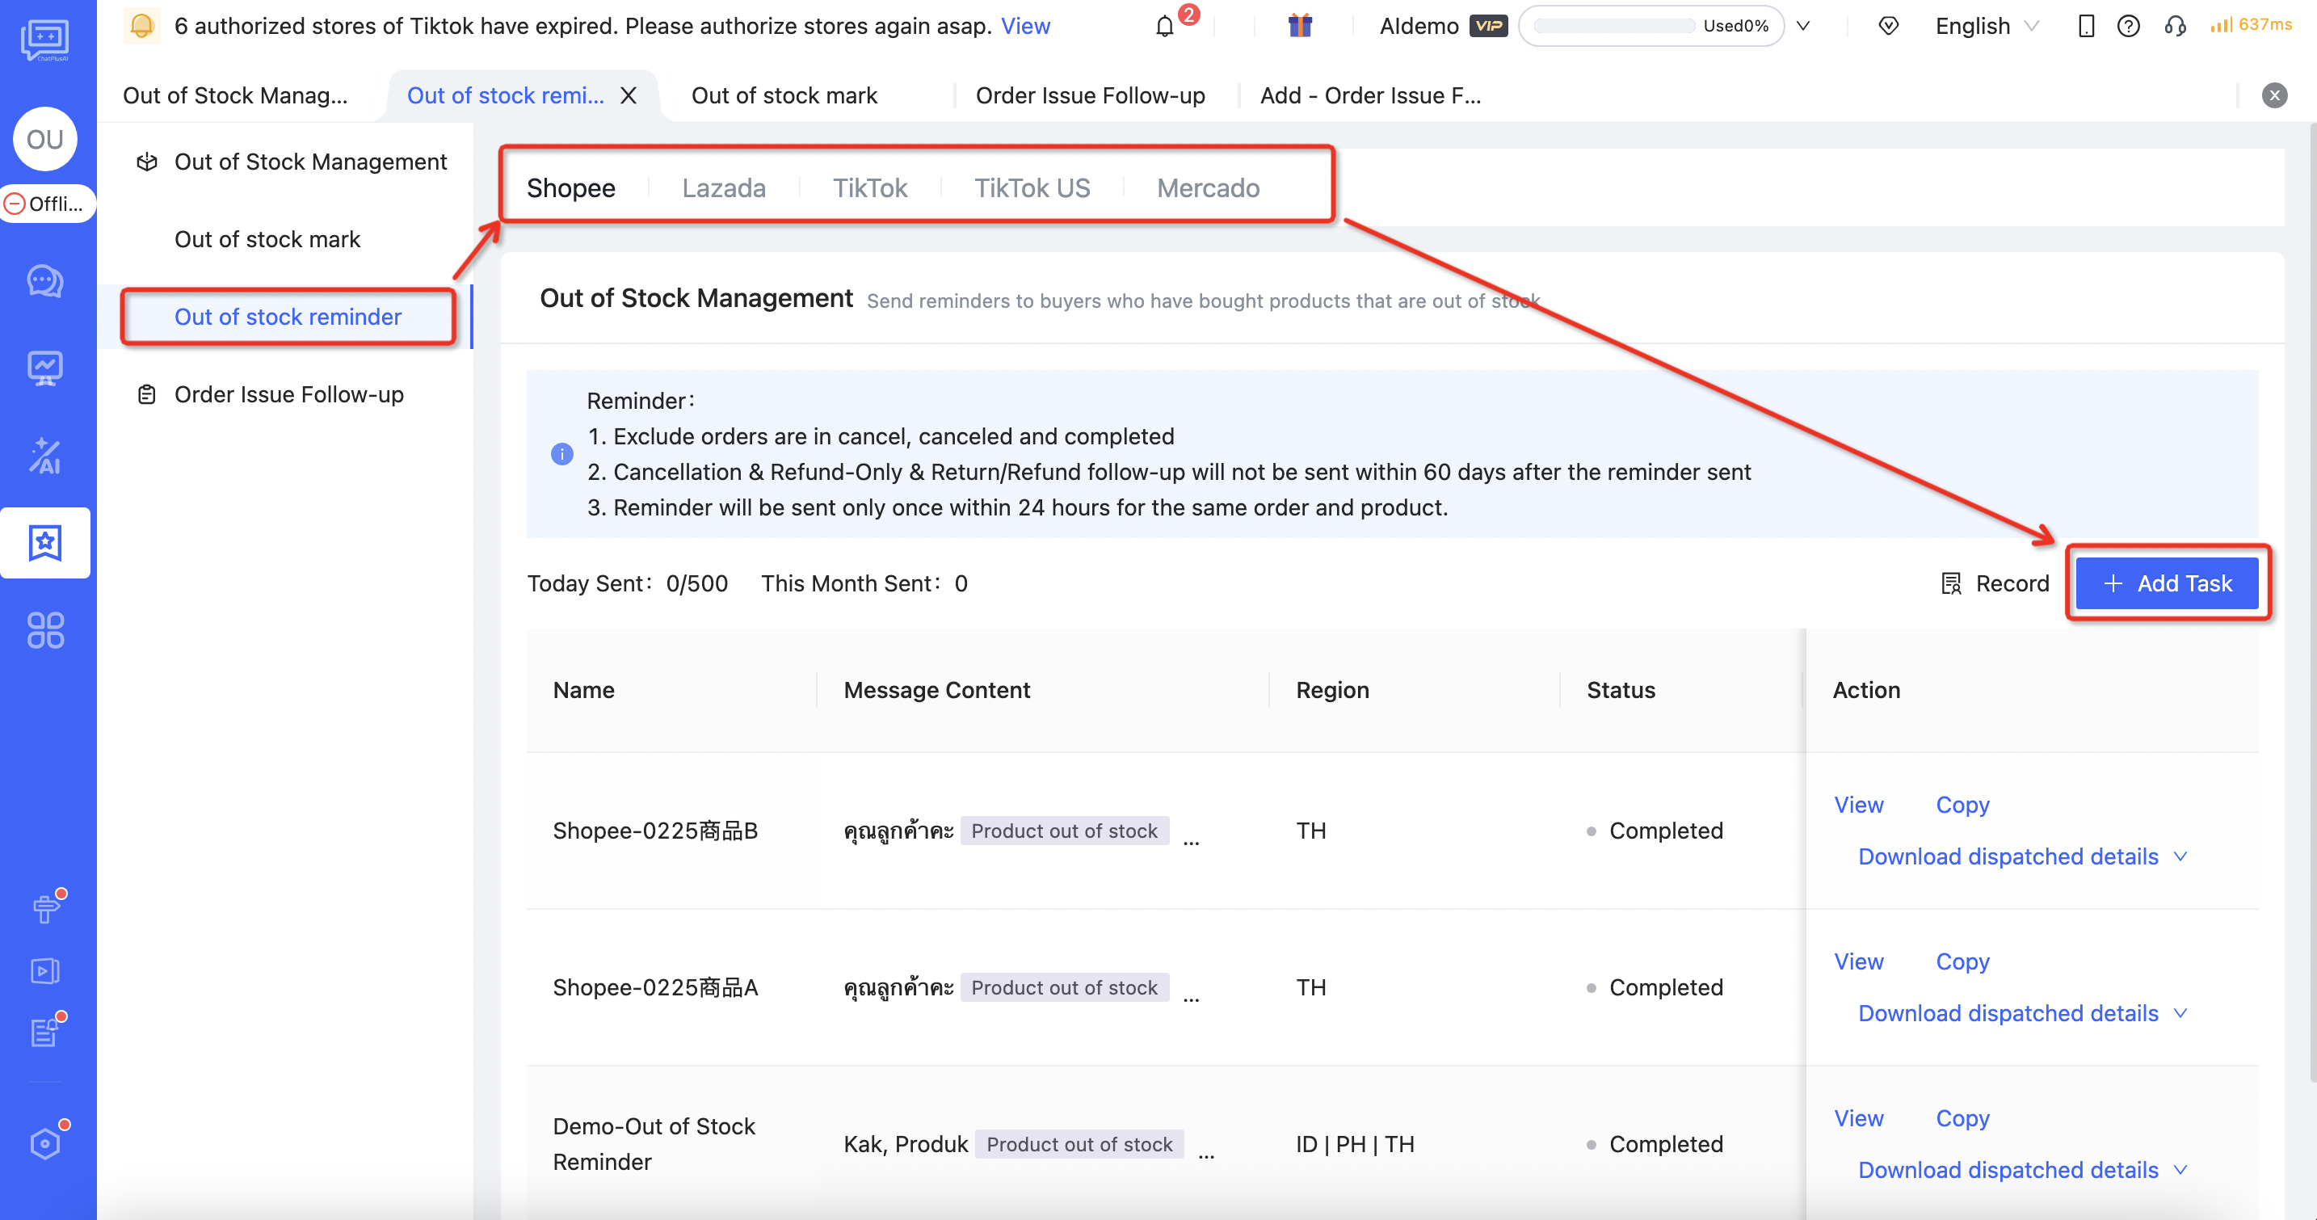Open the customer support headset icon
2317x1220 pixels.
coord(2175,26)
